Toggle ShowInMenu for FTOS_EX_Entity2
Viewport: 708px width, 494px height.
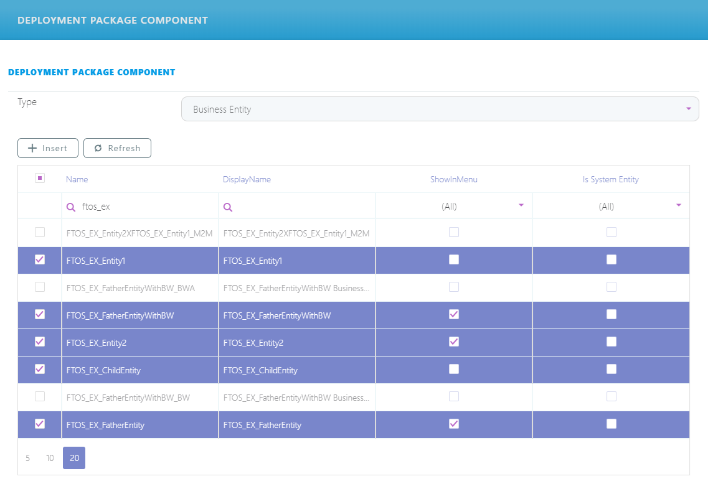(x=454, y=342)
